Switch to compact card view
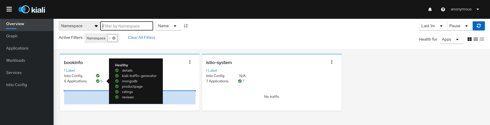 tap(476, 39)
